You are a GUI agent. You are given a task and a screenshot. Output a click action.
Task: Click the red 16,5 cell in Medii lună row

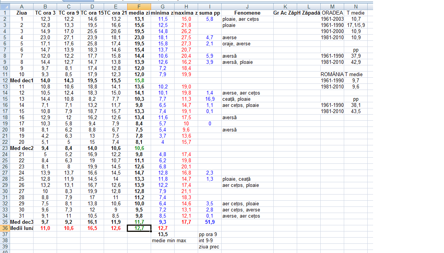point(92,228)
